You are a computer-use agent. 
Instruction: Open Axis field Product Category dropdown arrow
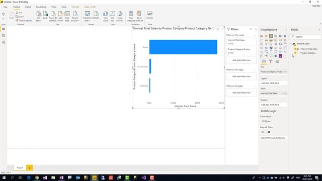(283, 72)
